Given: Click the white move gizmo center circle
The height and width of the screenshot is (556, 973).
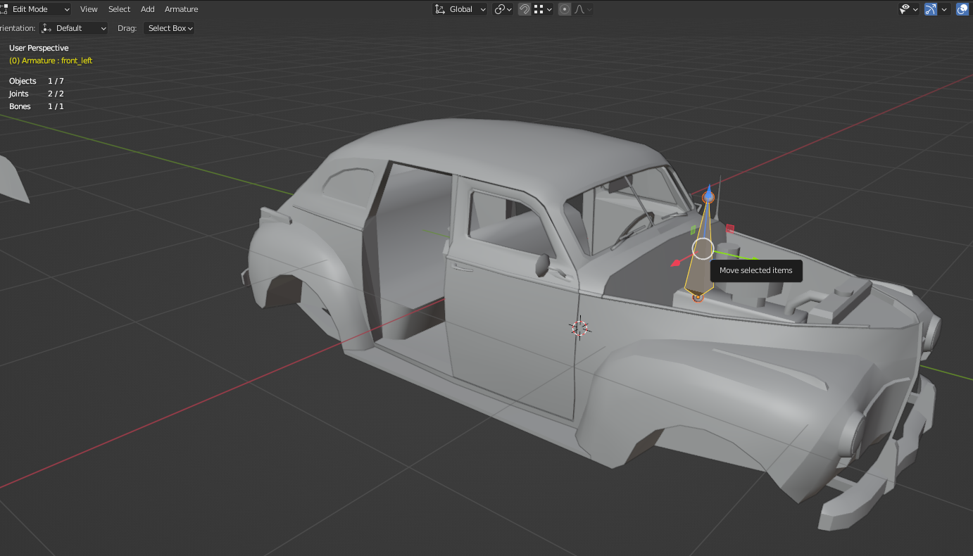Looking at the screenshot, I should (703, 248).
